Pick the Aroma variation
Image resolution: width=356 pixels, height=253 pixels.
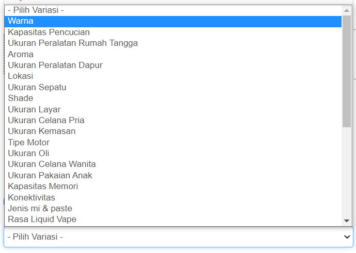pos(21,54)
